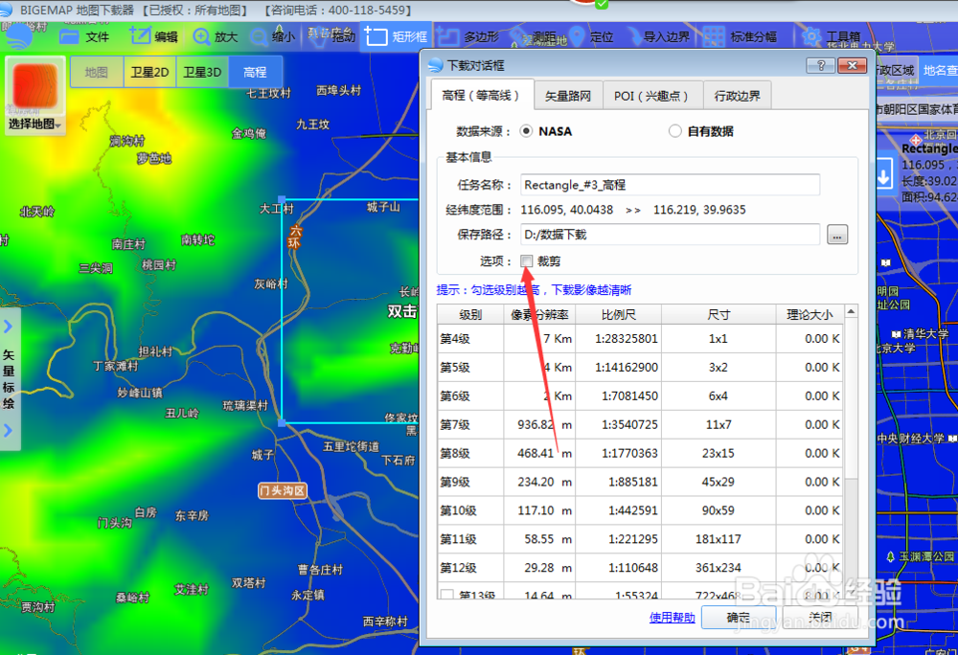Viewport: 958px width, 655px height.
Task: Select the 第5级 row
Action: (640, 368)
